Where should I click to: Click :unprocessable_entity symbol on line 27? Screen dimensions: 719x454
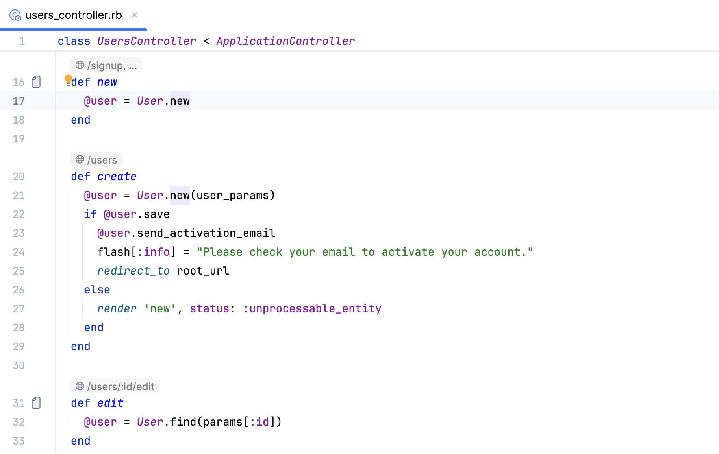312,308
